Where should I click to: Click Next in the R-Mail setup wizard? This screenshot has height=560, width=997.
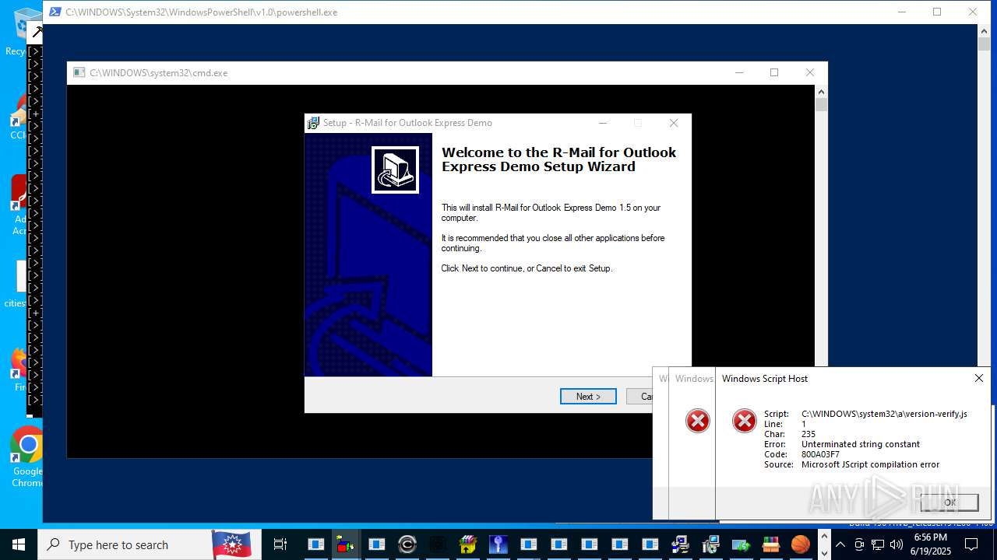pyautogui.click(x=588, y=397)
